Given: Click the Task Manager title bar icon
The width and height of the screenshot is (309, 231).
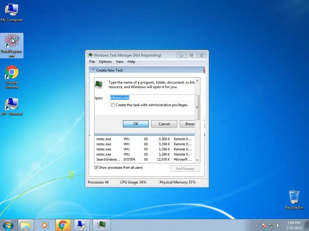Looking at the screenshot, I should 90,55.
